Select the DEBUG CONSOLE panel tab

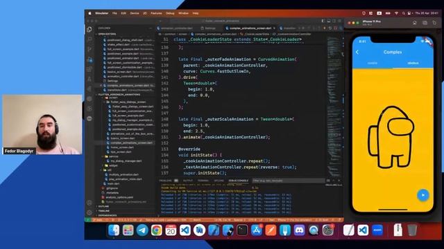click(x=239, y=181)
